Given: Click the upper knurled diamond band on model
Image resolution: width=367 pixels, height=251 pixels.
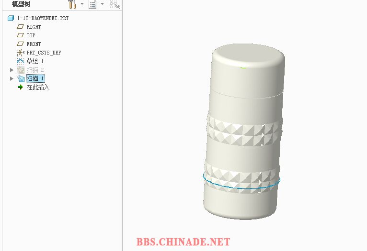Looking at the screenshot, I should [x=244, y=131].
